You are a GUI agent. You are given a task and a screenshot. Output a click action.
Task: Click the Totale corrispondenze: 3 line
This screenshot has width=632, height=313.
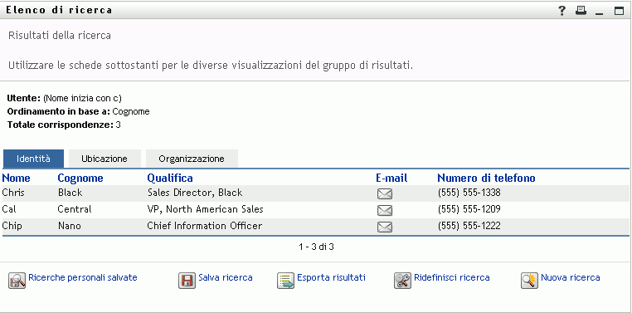(64, 125)
